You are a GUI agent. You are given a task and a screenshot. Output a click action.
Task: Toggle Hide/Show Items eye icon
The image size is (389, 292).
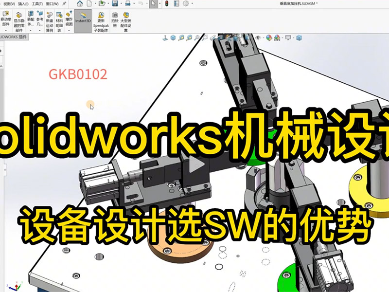tap(258, 37)
